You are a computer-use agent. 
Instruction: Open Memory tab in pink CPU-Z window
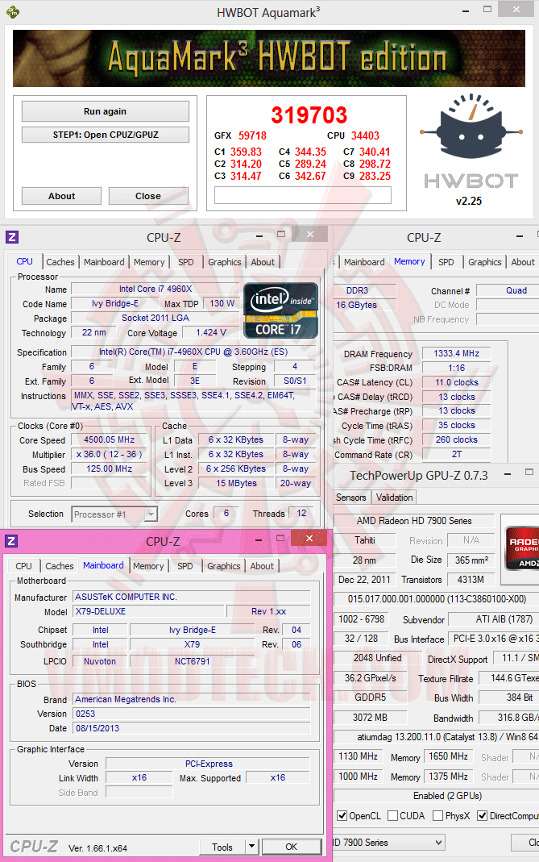[148, 566]
